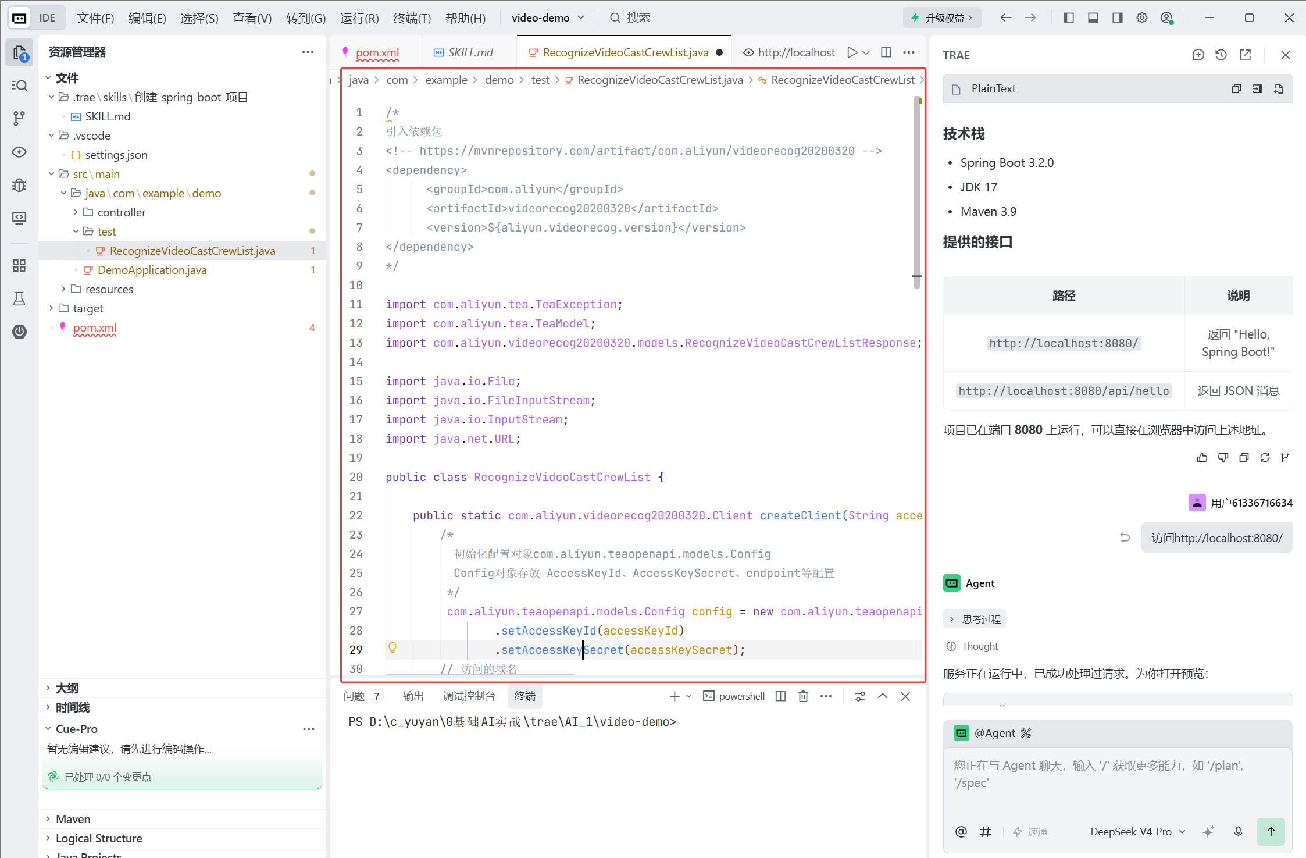
Task: Open the DeepSeek-V4-Pro model dropdown
Action: (1137, 832)
